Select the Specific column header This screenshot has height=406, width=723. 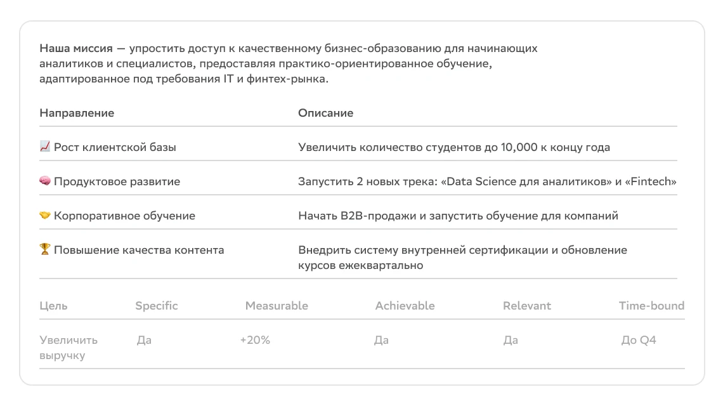156,306
